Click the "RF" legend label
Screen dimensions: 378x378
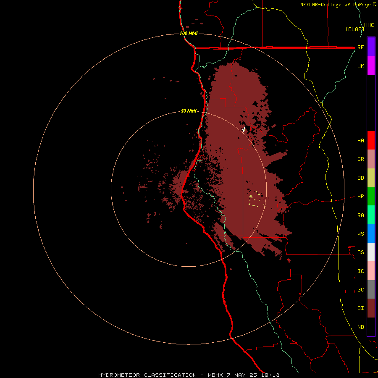click(360, 47)
